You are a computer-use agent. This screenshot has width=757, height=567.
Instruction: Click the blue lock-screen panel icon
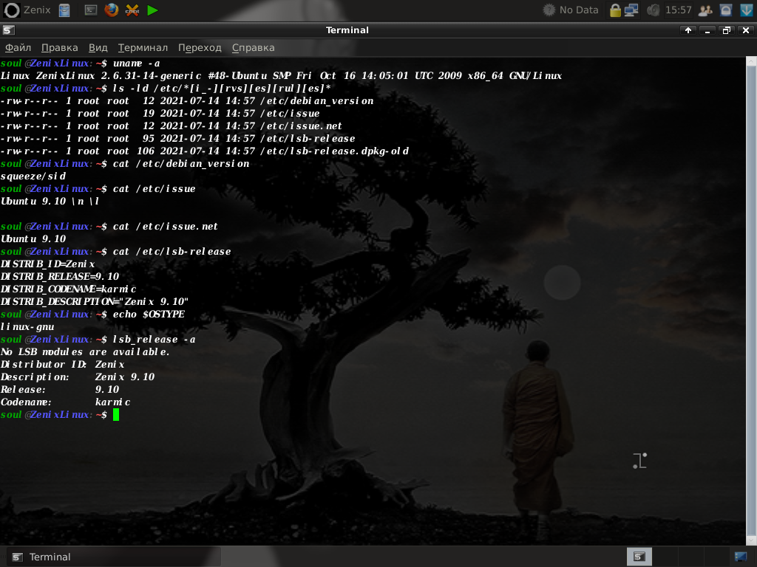tap(726, 10)
